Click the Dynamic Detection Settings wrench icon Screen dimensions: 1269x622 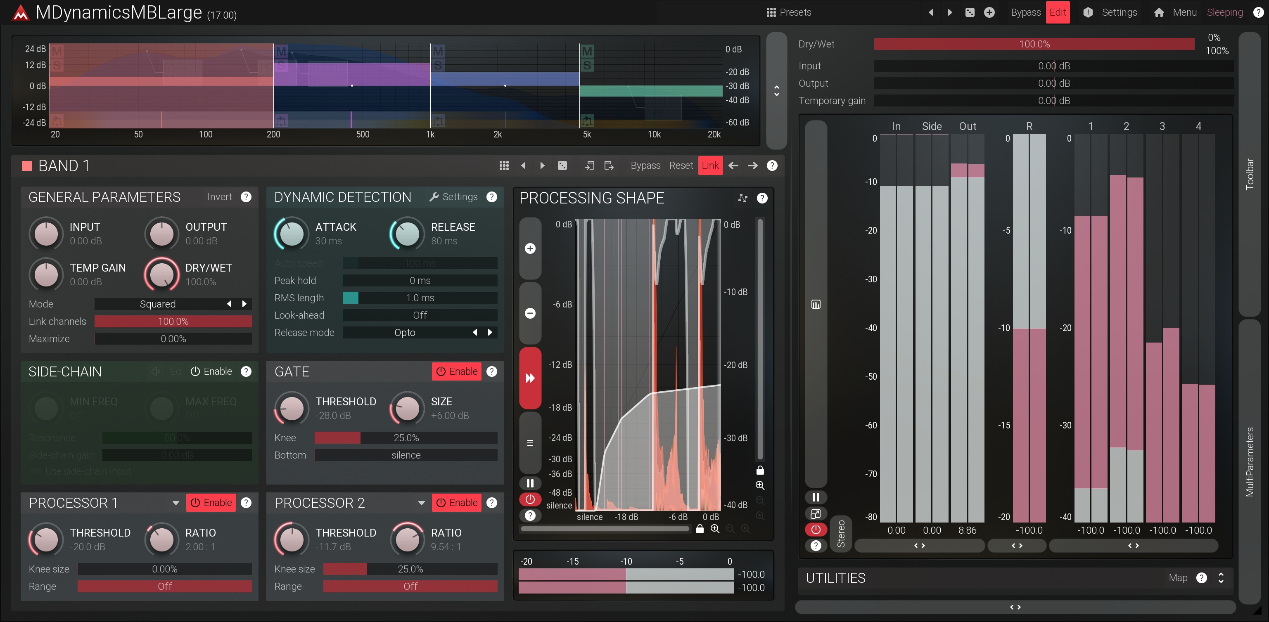coord(434,197)
